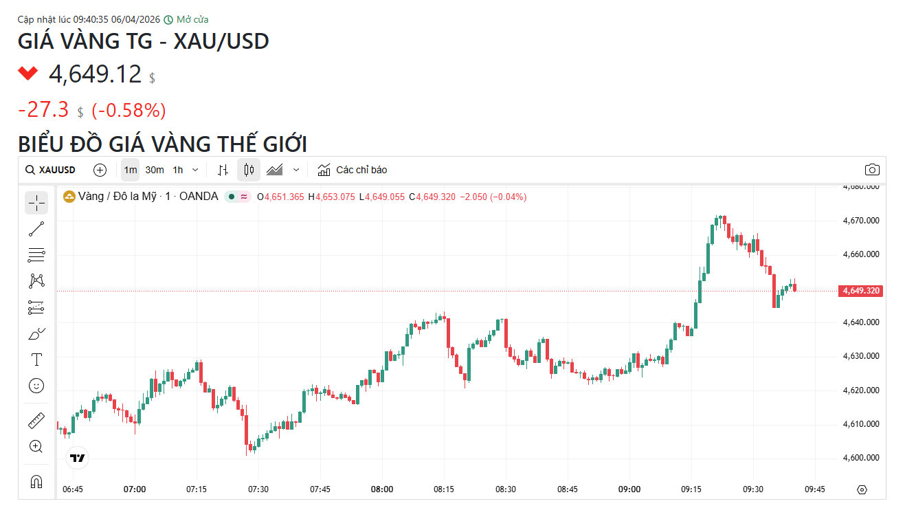The width and height of the screenshot is (905, 508).
Task: Select the XABCD pattern tool
Action: 36,281
